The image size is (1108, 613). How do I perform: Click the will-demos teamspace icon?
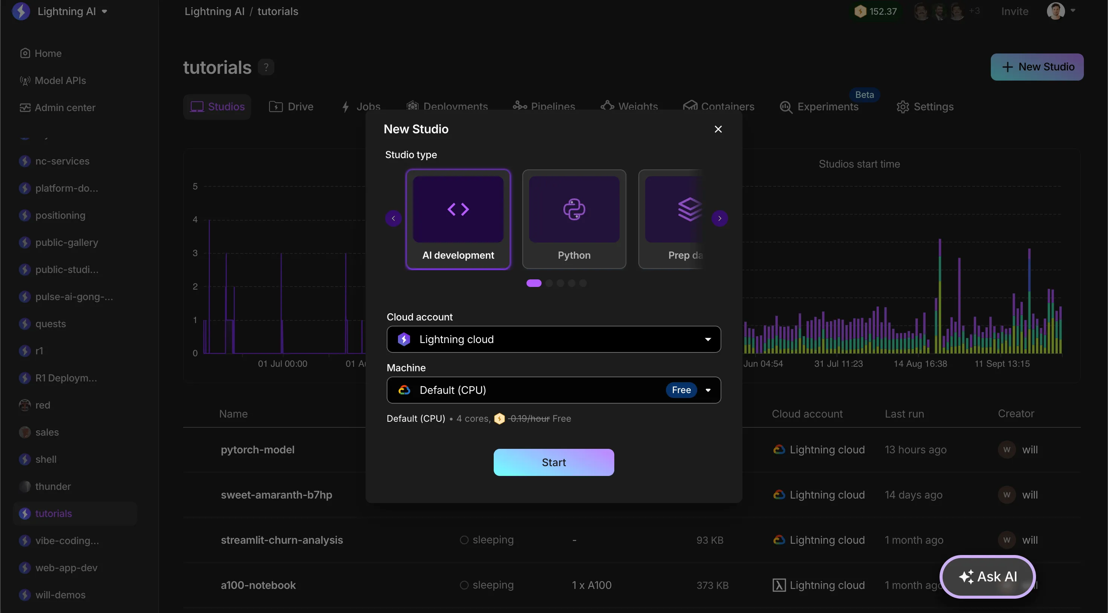pyautogui.click(x=25, y=595)
